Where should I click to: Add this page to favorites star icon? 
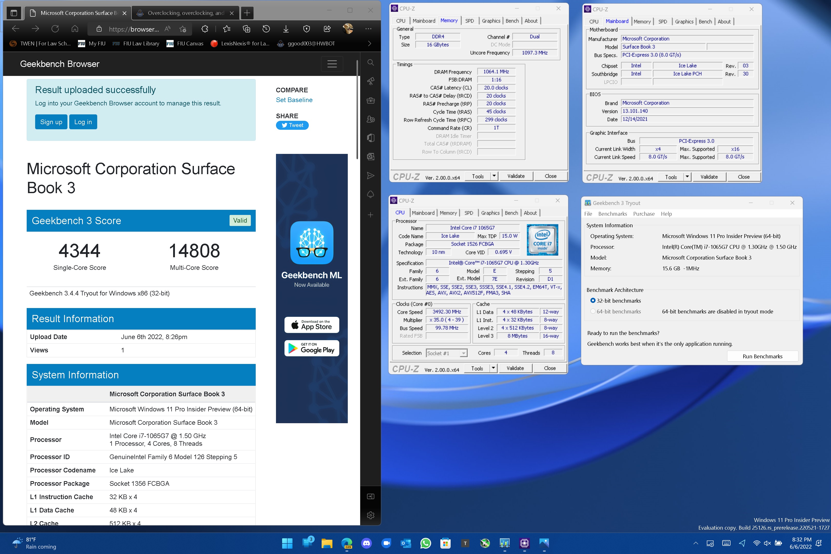(183, 29)
